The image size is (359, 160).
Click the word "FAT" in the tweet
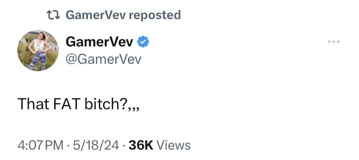point(67,104)
